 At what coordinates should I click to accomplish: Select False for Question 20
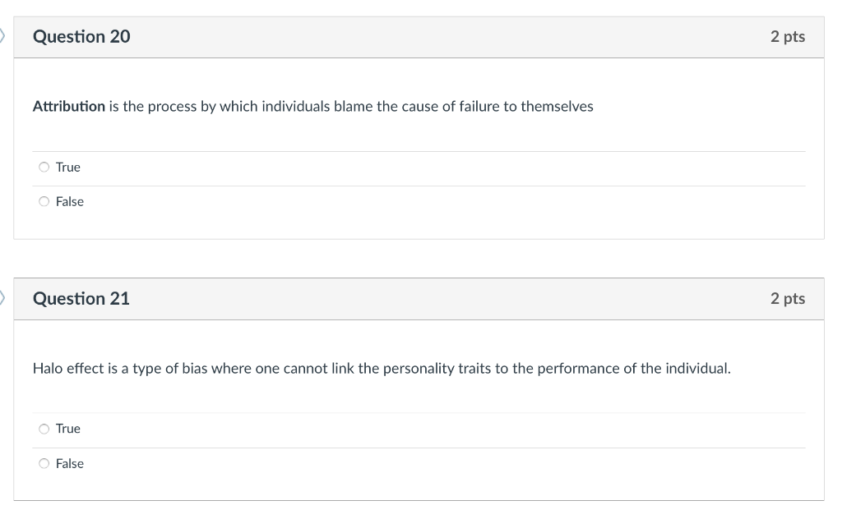pyautogui.click(x=44, y=200)
